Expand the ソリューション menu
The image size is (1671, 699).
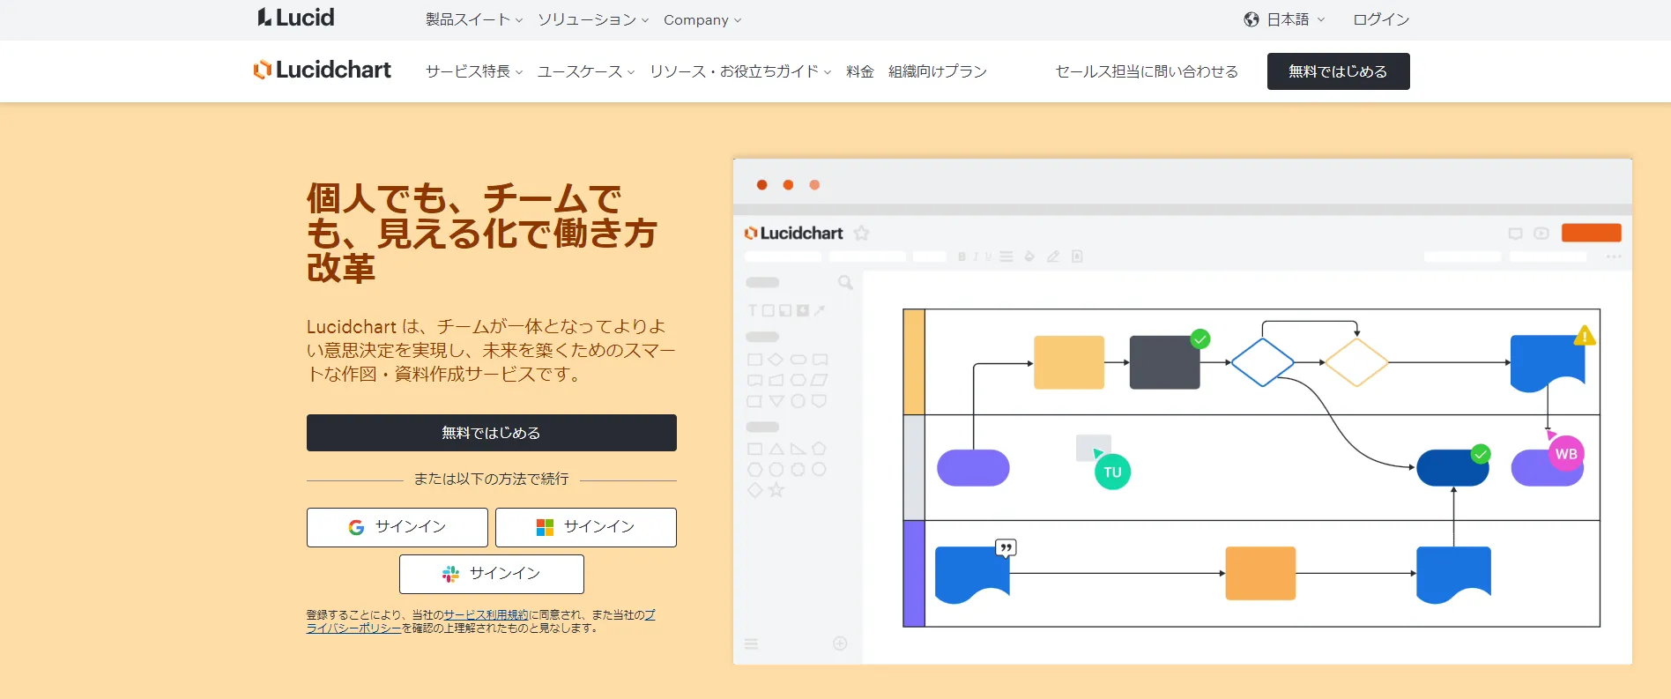(593, 19)
